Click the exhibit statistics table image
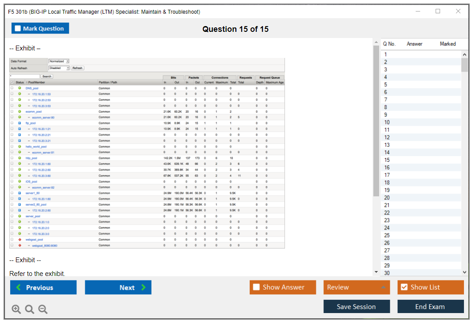Image resolution: width=475 pixels, height=325 pixels. [147, 153]
